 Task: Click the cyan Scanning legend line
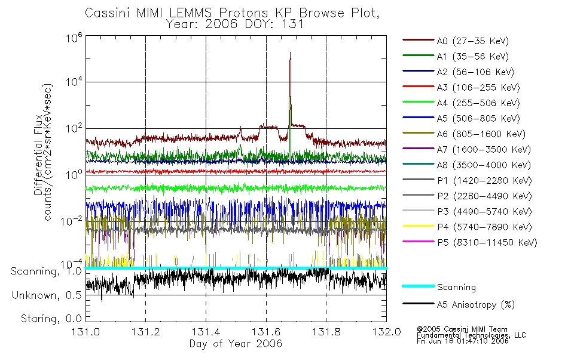(418, 286)
